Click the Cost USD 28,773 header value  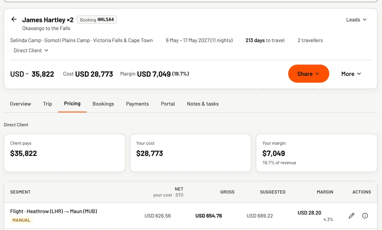[x=88, y=74]
